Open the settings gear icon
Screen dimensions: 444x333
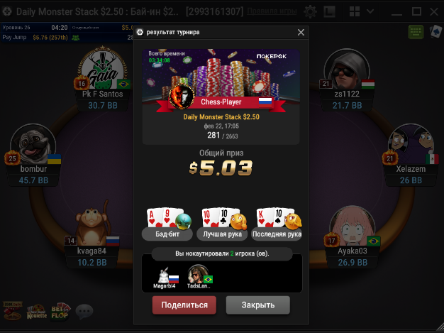pos(310,11)
